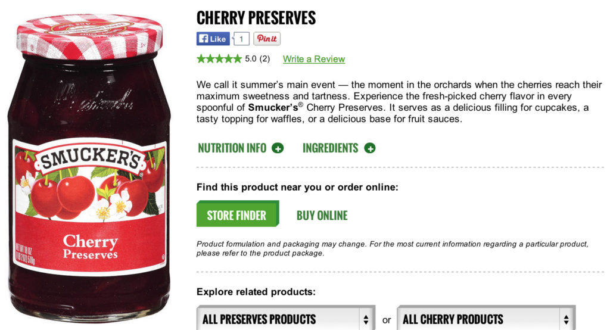Click the green plus icon beside Ingredients
The height and width of the screenshot is (330, 610).
369,148
